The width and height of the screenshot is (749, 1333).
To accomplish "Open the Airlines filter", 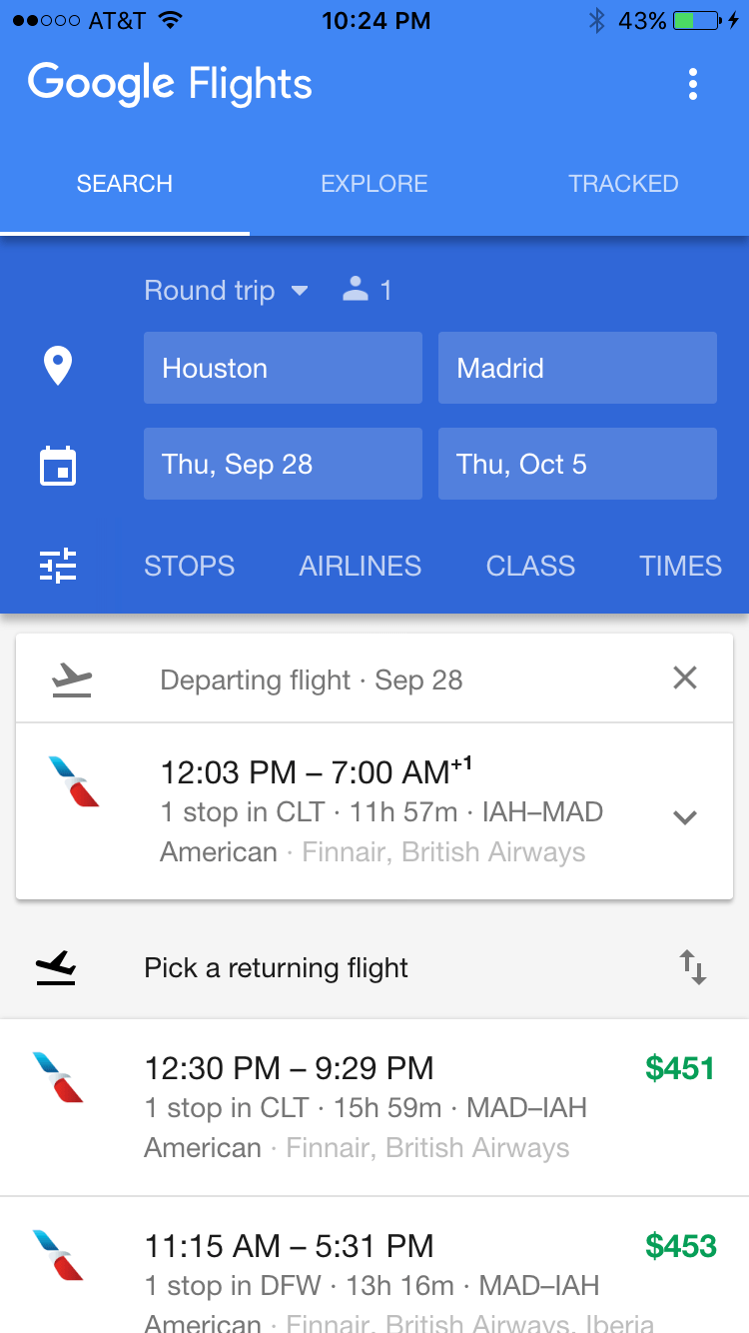I will tap(361, 566).
